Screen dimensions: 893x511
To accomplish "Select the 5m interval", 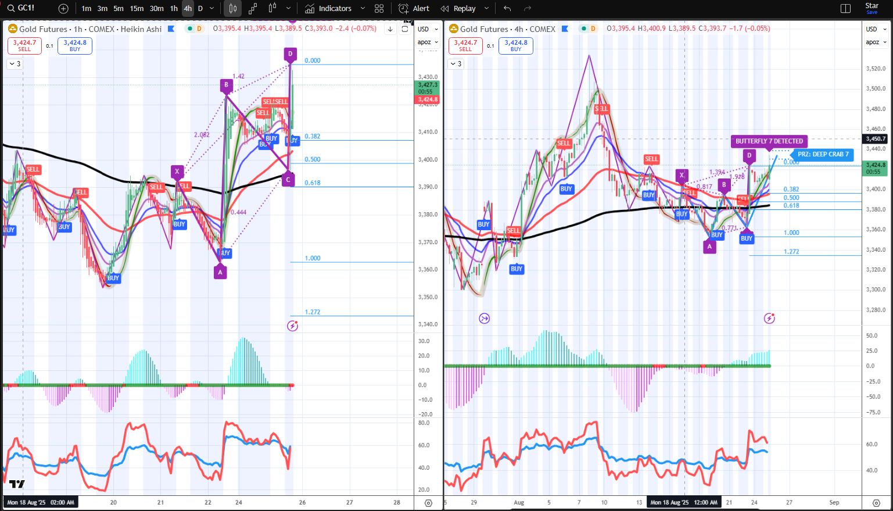I will coord(119,9).
